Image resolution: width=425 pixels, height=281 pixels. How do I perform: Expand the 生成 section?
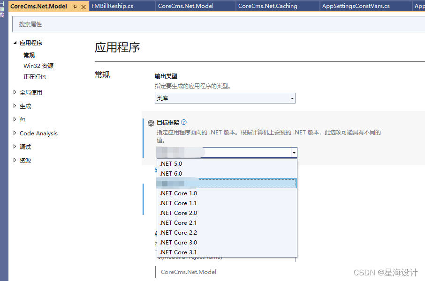coord(15,106)
